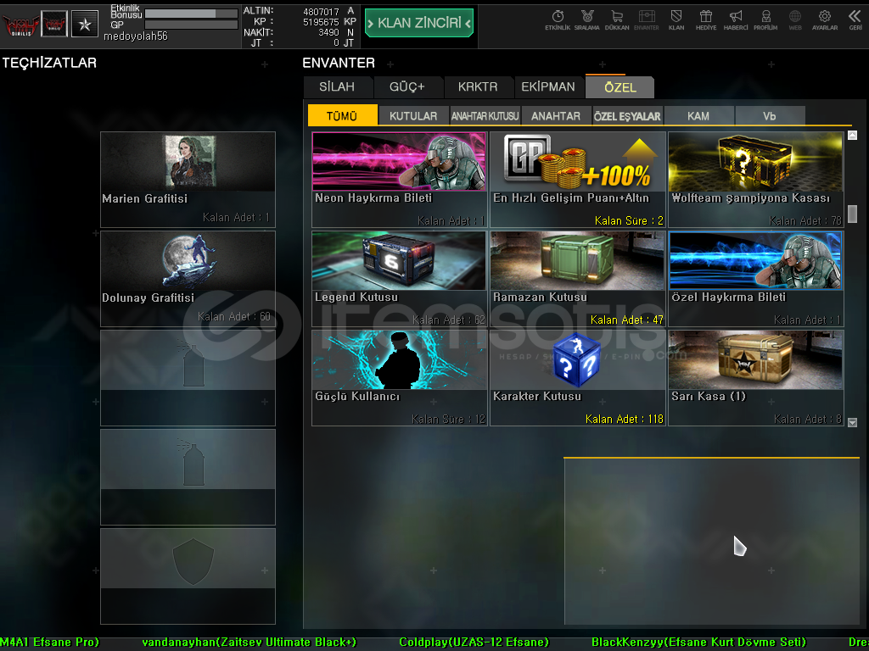
Task: Select equipped Marien Grafitisi slot
Action: (188, 180)
